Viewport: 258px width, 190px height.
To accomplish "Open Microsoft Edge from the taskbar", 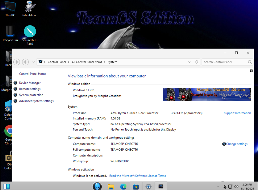I will (x=123, y=186).
